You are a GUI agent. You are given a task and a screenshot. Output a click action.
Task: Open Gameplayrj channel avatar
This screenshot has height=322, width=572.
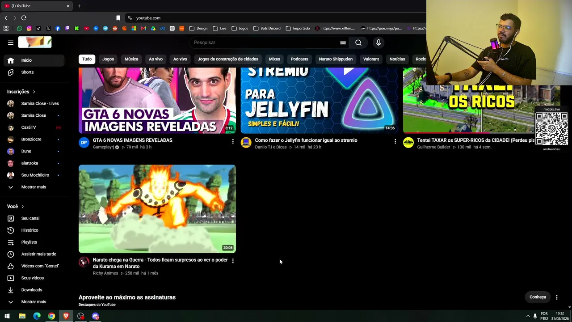point(84,143)
